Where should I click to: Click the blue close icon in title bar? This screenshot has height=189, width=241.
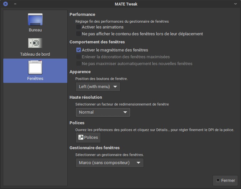coord(5,4)
